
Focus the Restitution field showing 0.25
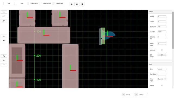coord(162,27)
